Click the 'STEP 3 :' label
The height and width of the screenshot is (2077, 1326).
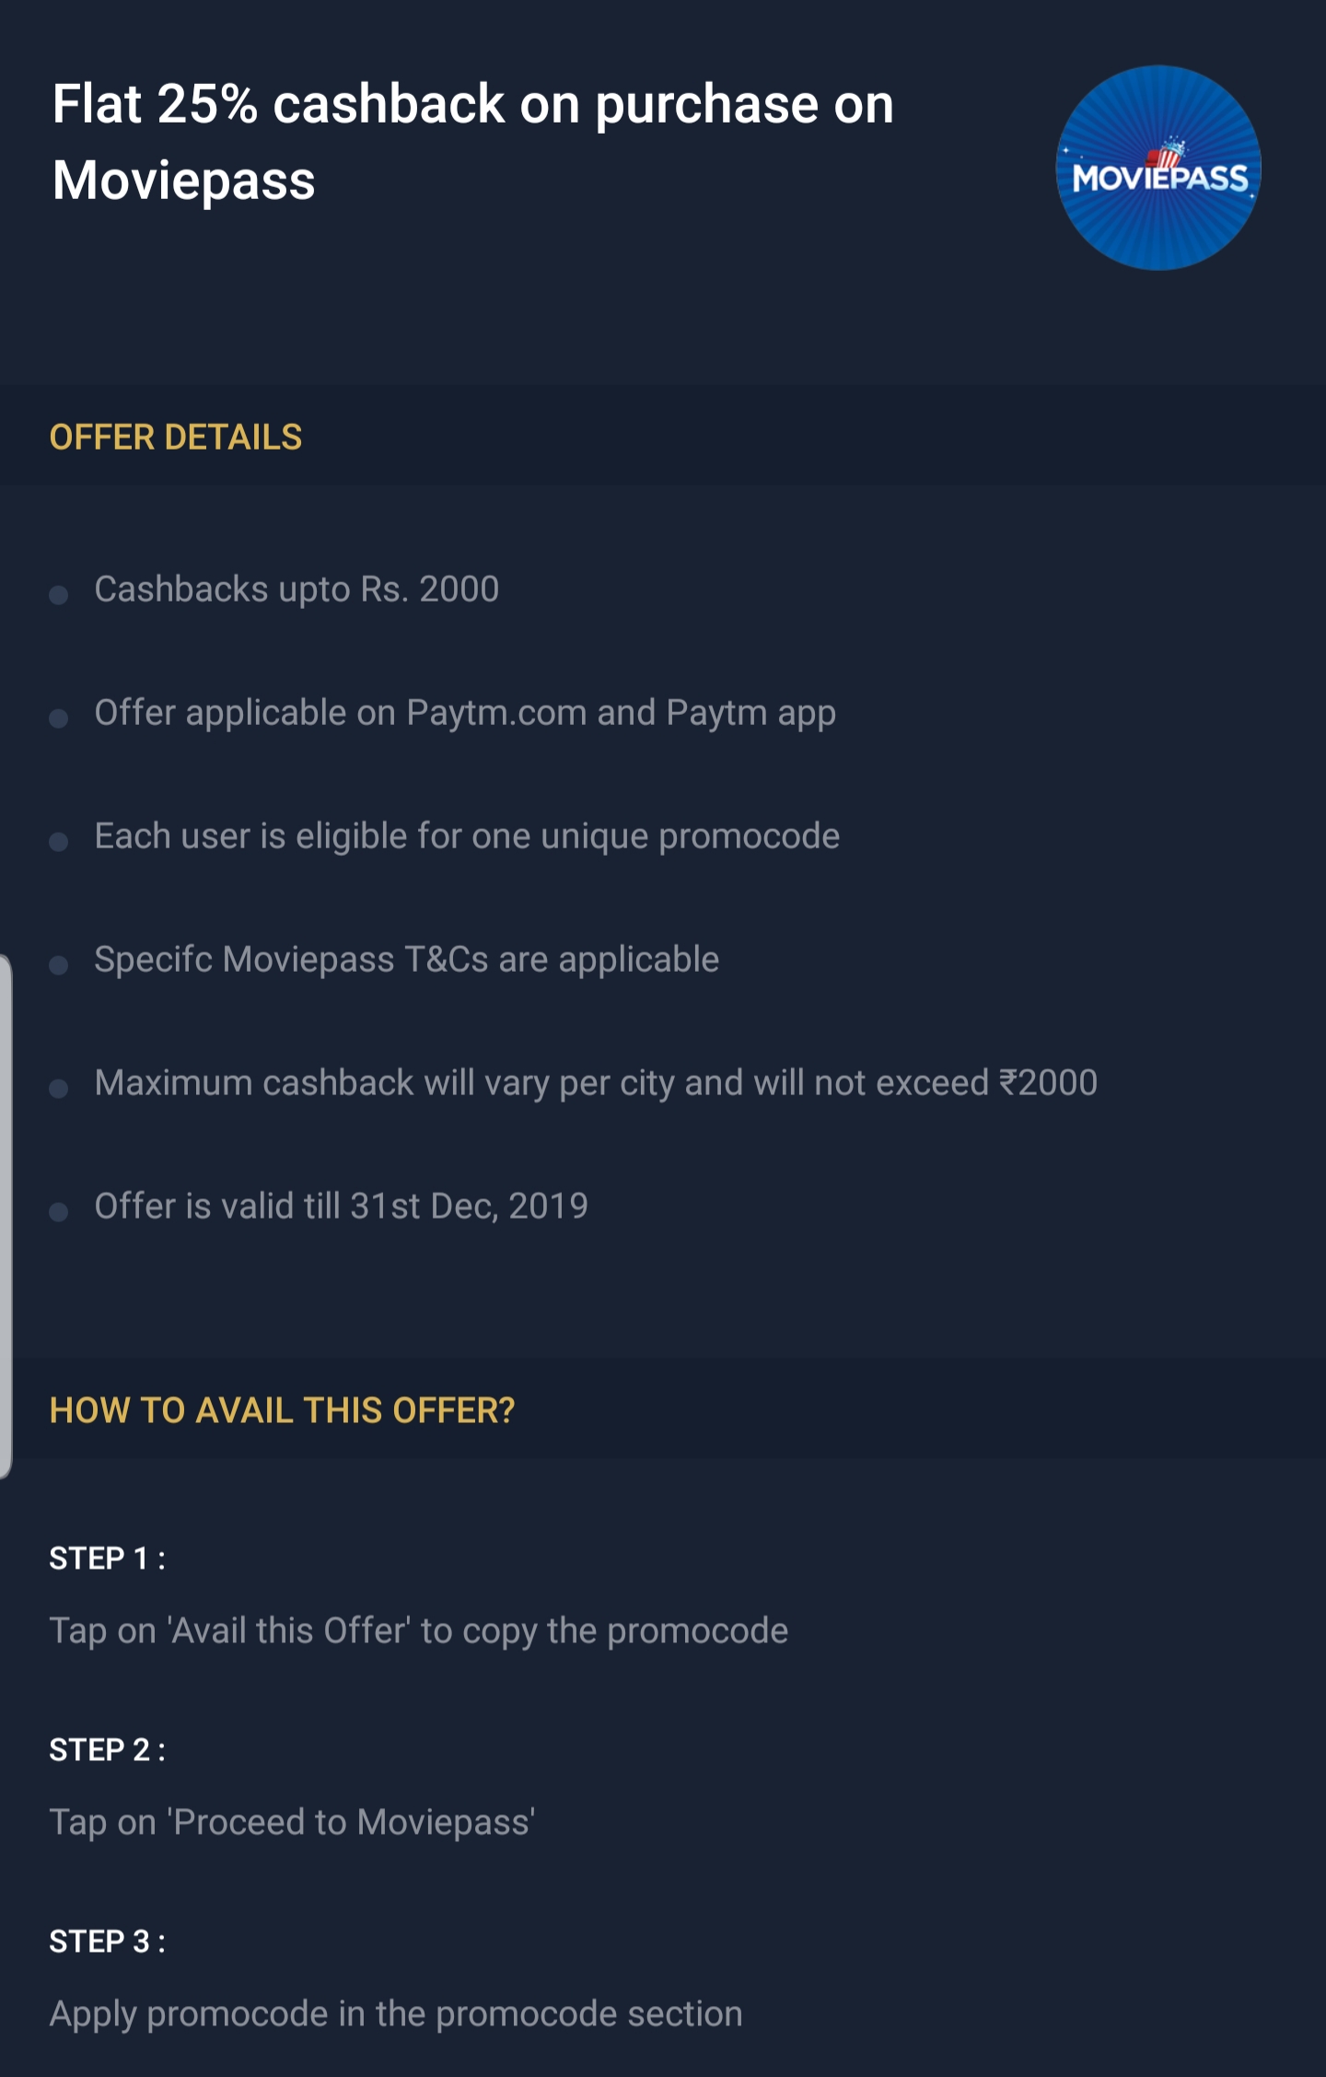[108, 1942]
